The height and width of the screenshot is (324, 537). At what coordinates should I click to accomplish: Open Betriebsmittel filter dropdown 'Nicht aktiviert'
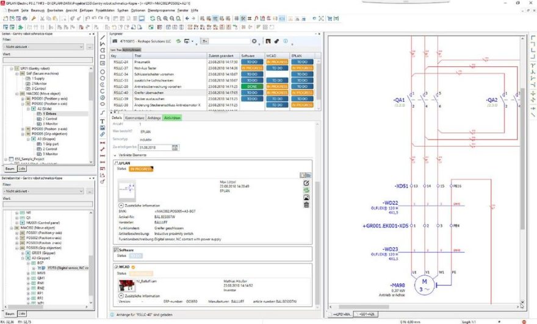pyautogui.click(x=43, y=191)
